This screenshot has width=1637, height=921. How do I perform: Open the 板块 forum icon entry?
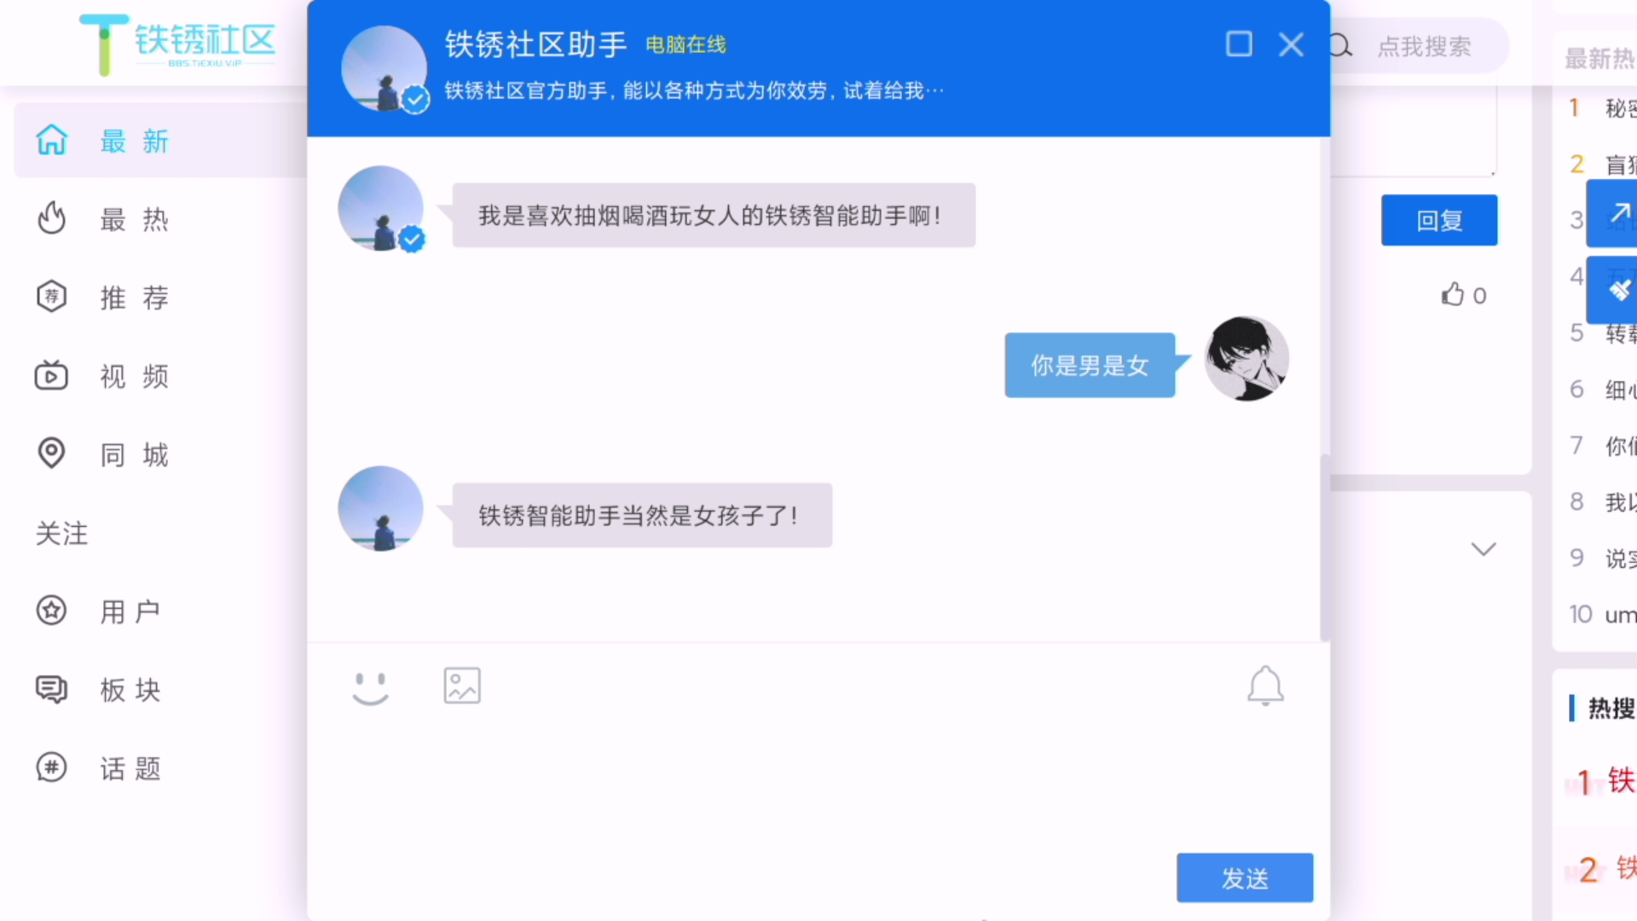tap(51, 689)
